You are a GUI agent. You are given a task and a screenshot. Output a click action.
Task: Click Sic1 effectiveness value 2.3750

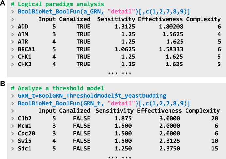(169, 148)
